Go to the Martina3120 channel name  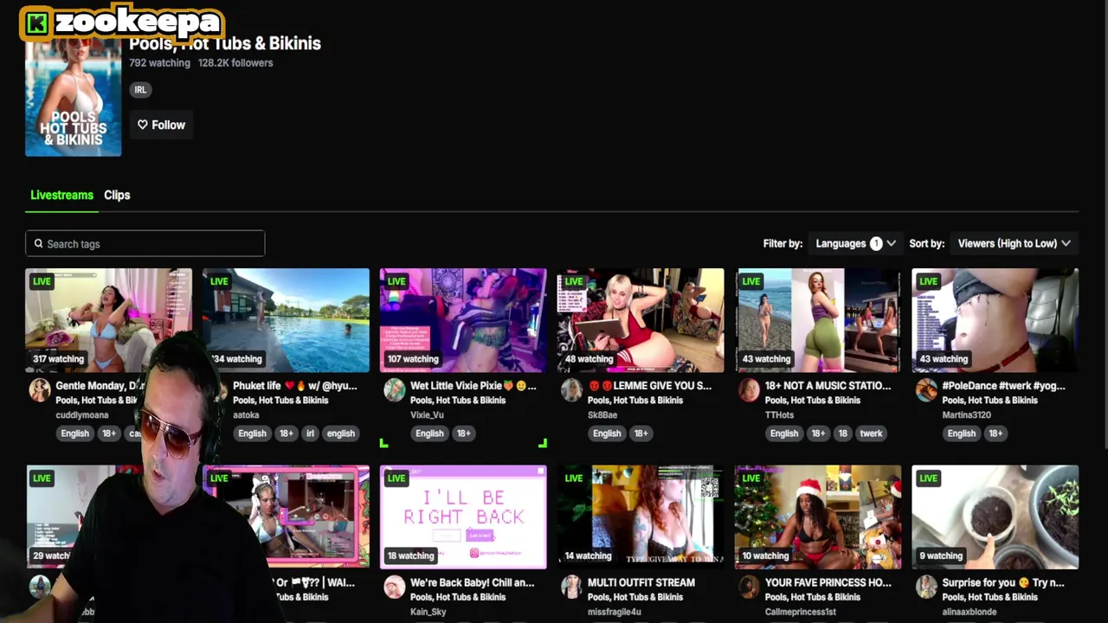point(966,415)
